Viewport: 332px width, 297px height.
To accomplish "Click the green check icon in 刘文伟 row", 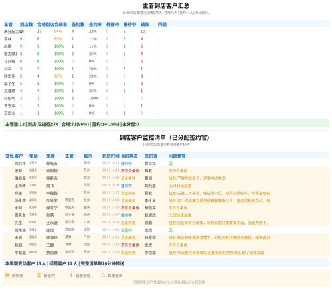I will (171, 163).
